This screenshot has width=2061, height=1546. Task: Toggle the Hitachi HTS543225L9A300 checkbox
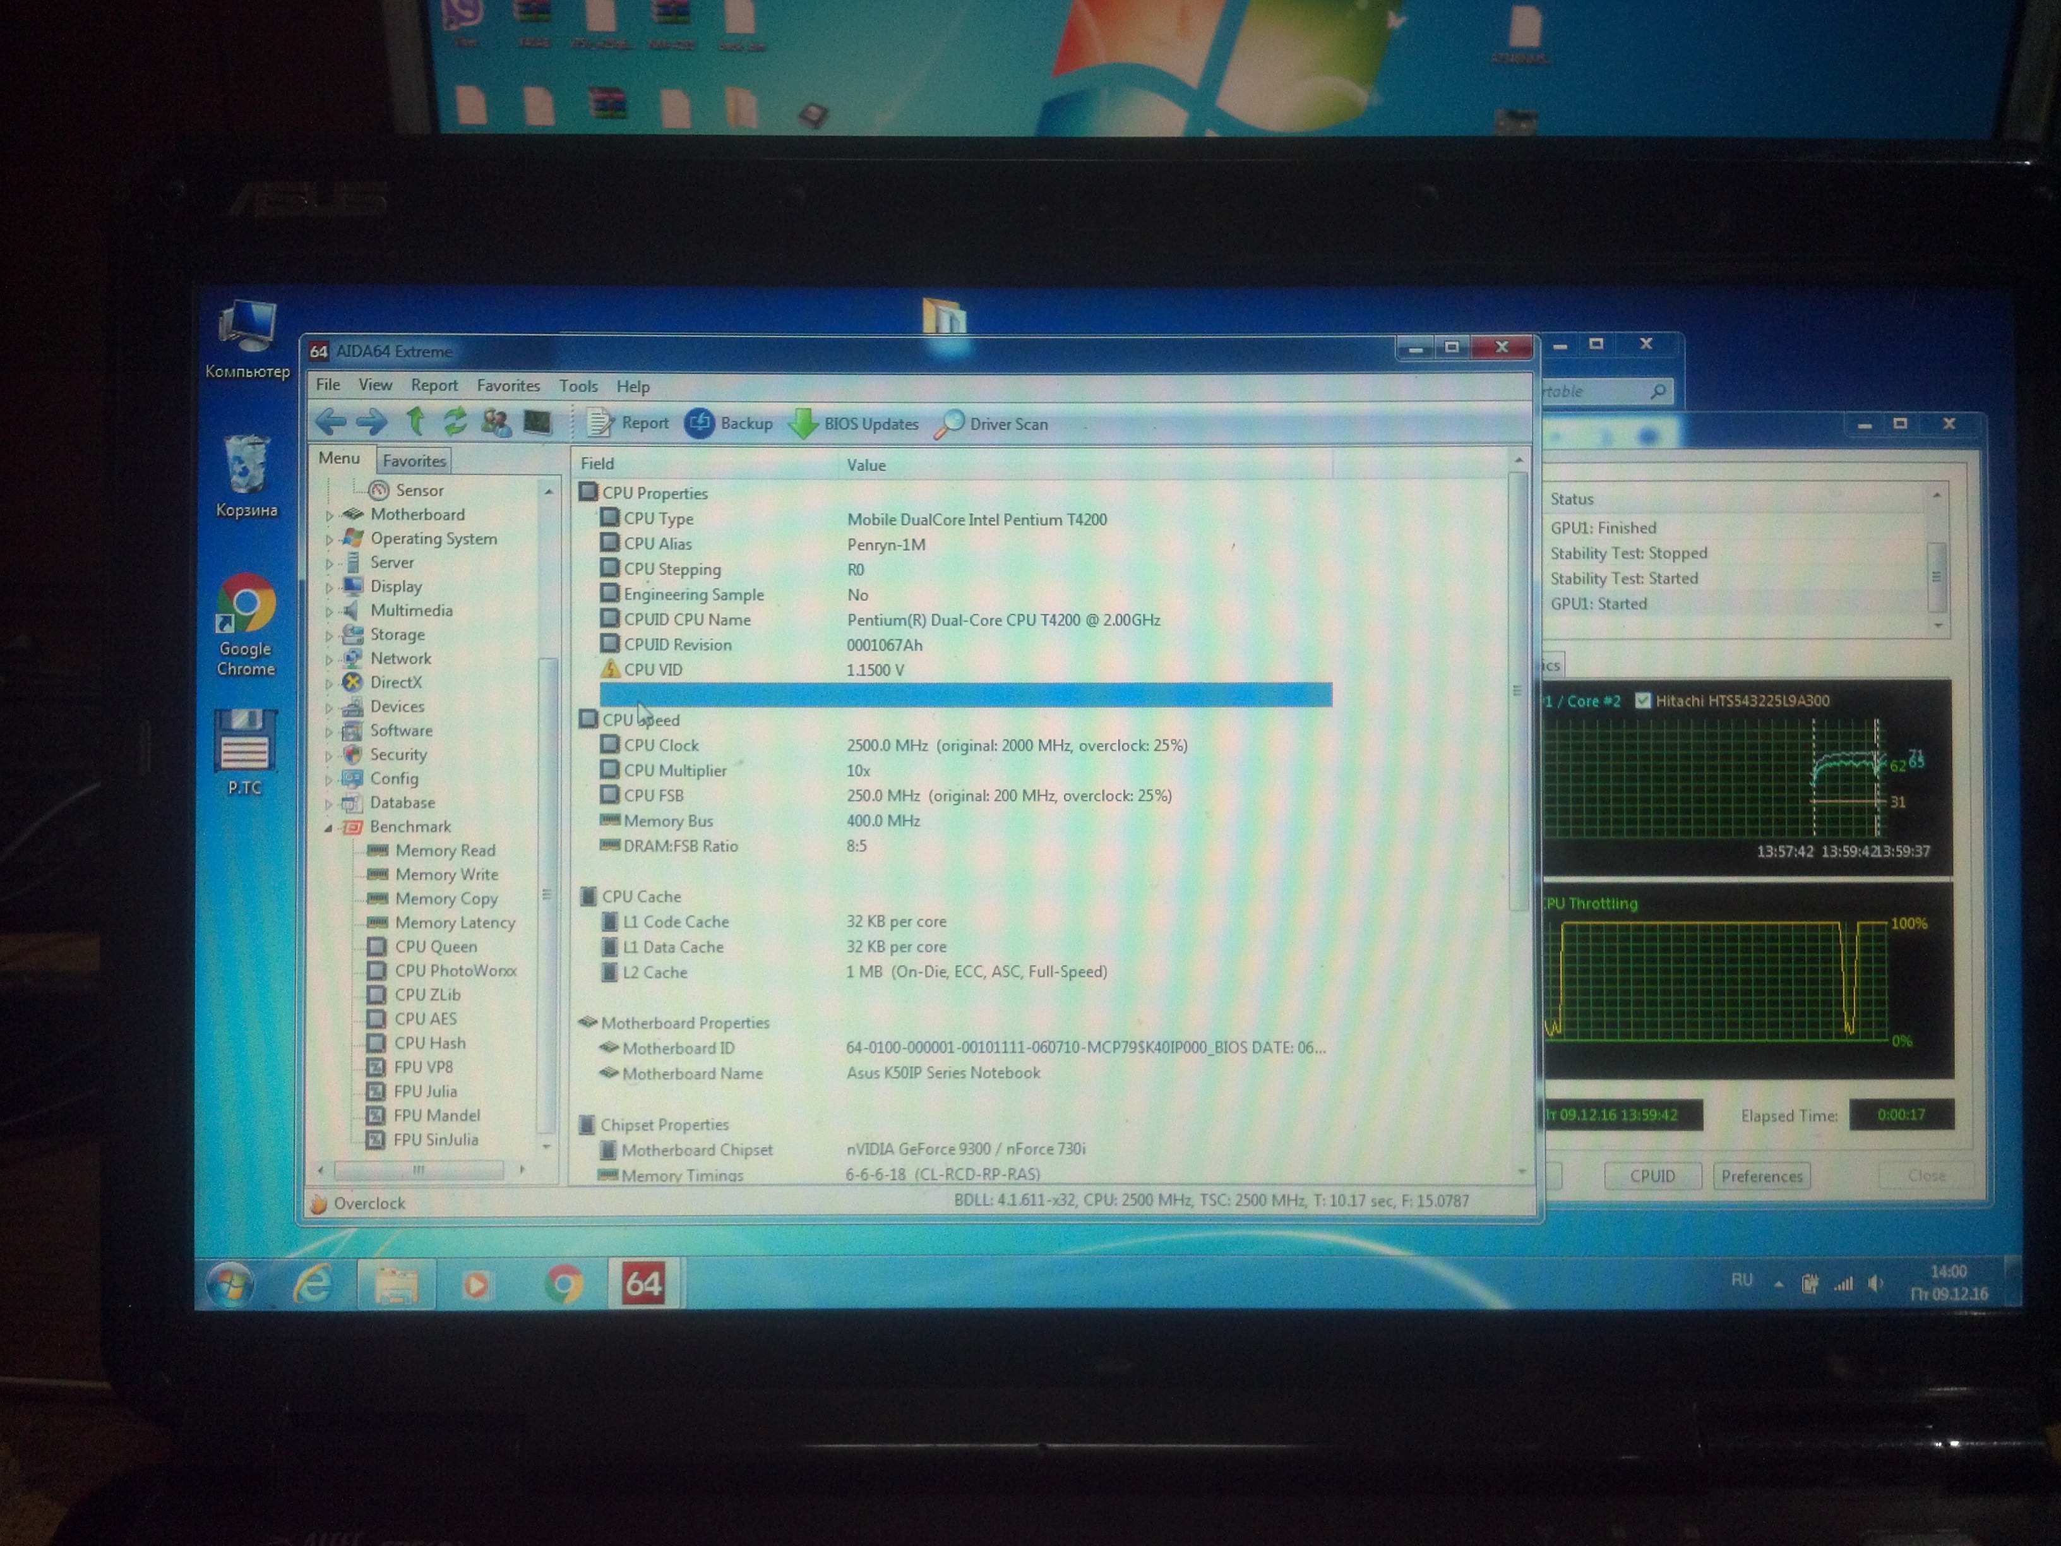1642,701
